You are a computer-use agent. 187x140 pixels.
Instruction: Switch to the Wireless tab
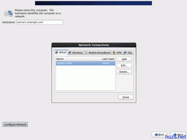click(76, 53)
